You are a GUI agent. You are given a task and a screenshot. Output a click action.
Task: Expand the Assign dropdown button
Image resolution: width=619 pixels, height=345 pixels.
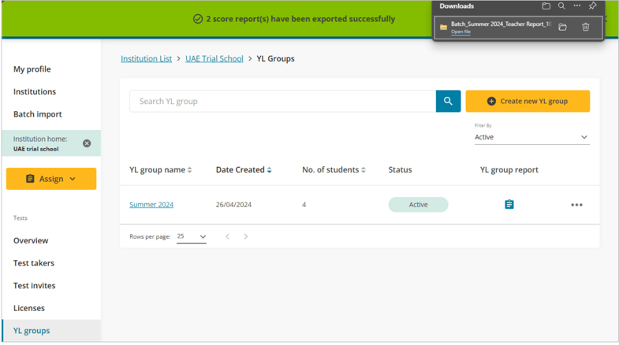pyautogui.click(x=51, y=179)
